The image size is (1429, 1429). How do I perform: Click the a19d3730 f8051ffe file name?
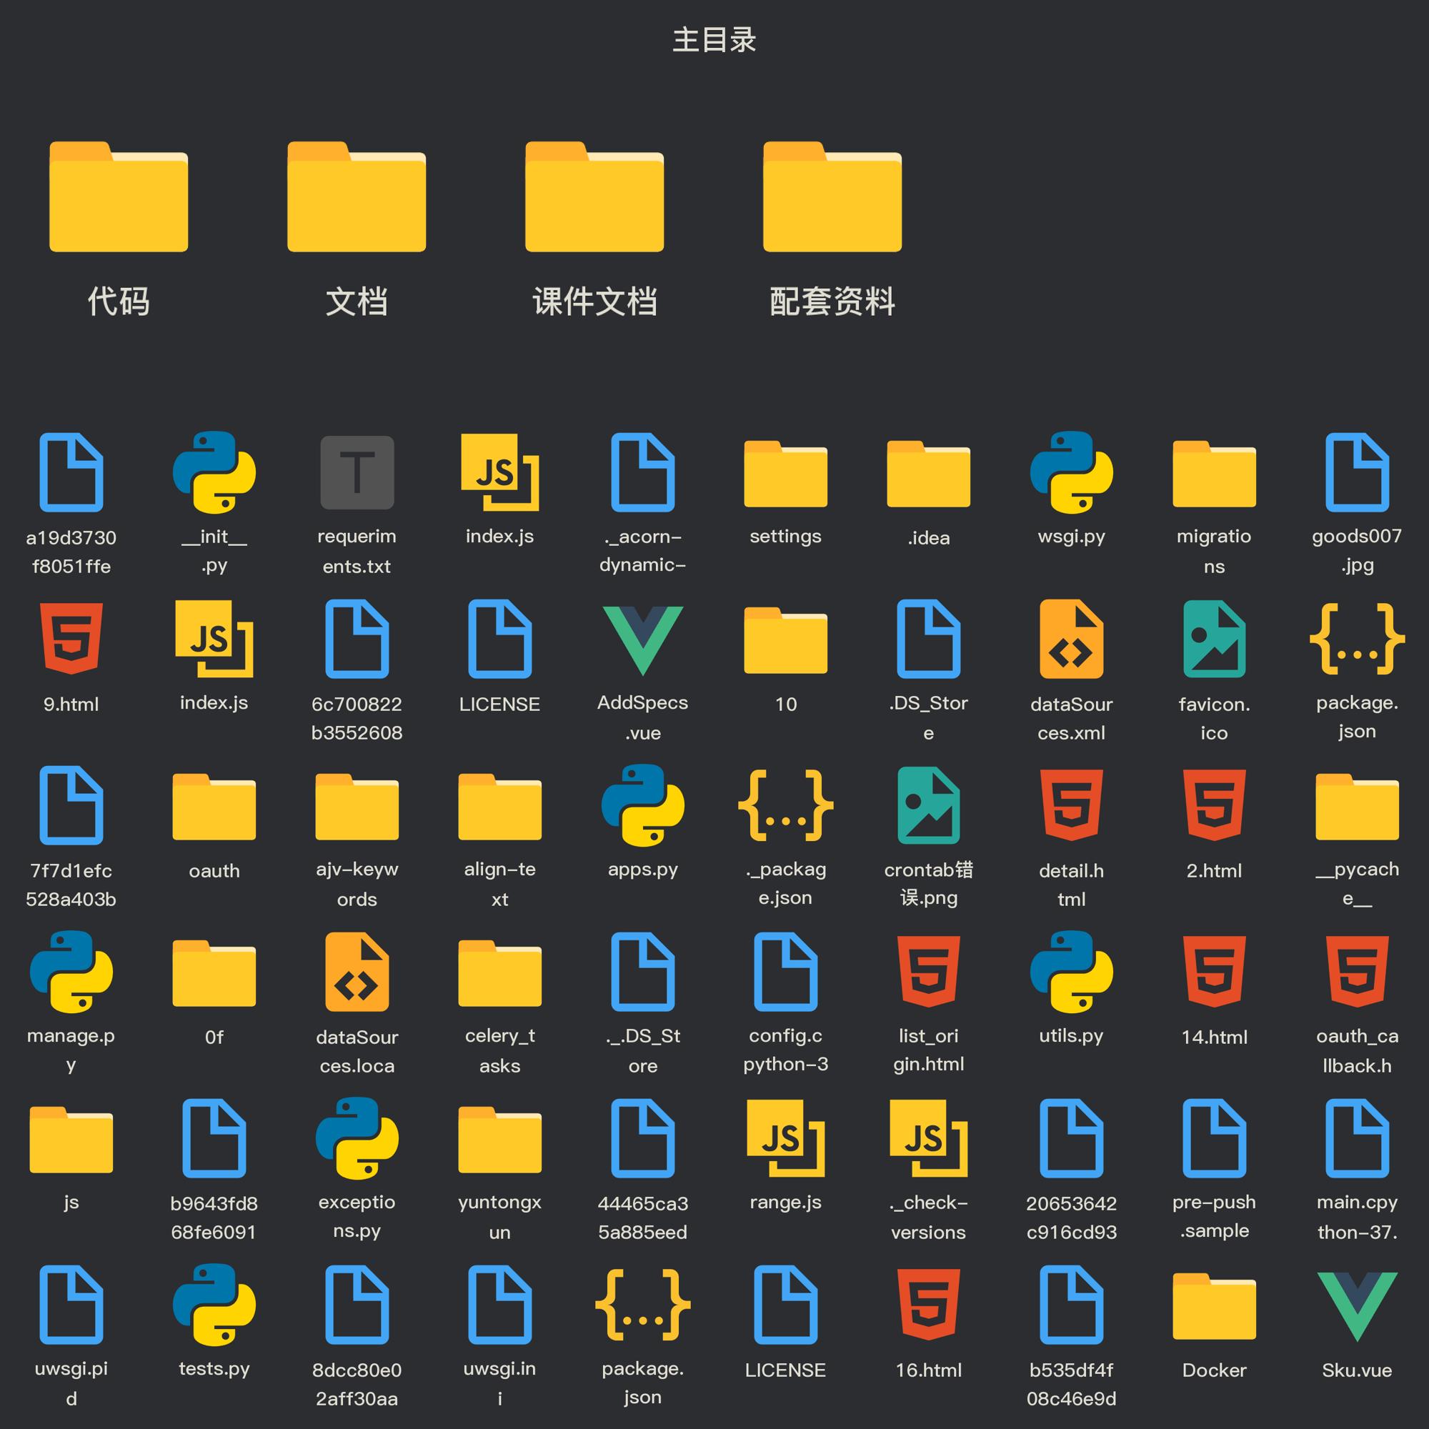[x=71, y=552]
